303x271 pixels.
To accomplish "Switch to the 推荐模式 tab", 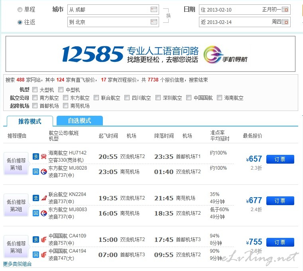I will coord(30,121).
